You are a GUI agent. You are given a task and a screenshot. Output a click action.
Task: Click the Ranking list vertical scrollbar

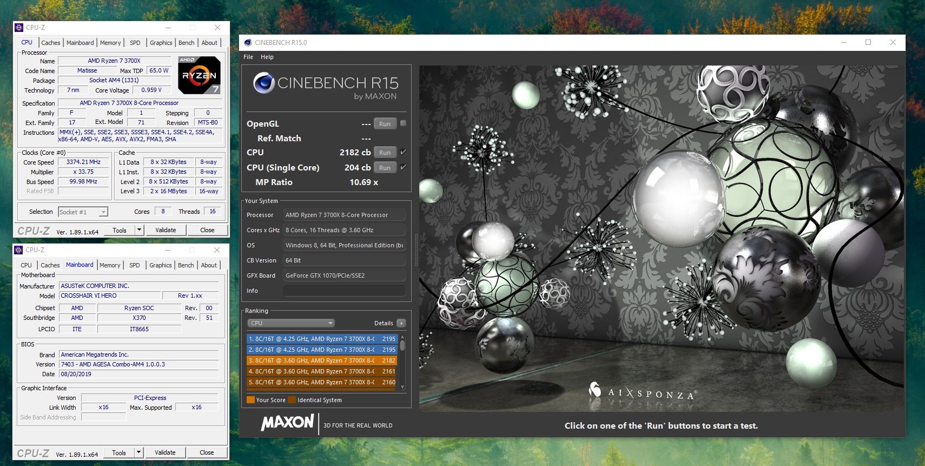point(402,361)
